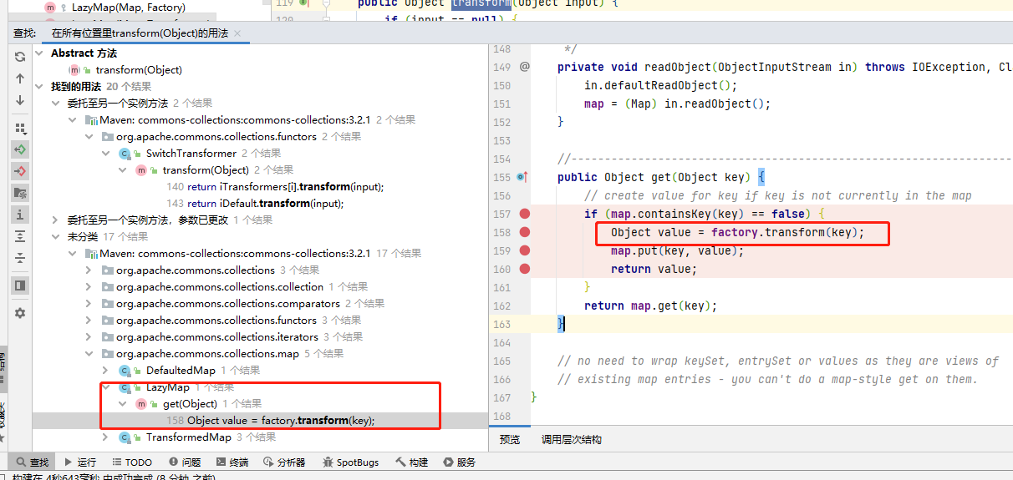Screen dimensions: 1013x480
Task: Toggle the show read access filter
Action: [x=20, y=149]
